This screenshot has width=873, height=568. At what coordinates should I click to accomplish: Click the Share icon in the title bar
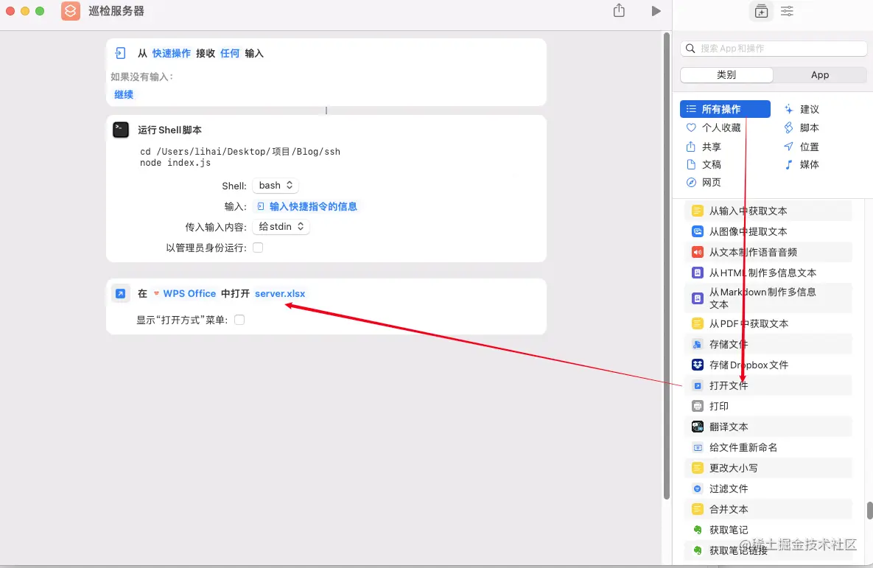click(x=619, y=10)
